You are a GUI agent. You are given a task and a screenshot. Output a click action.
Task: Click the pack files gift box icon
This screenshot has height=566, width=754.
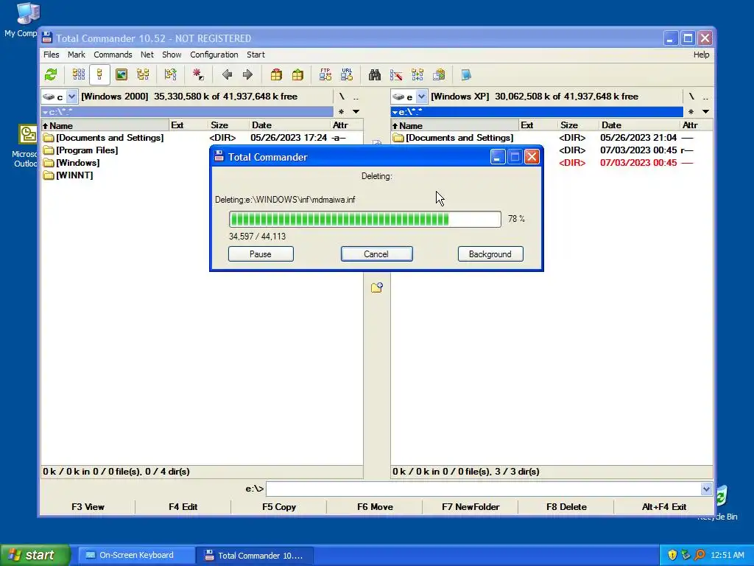click(x=276, y=74)
